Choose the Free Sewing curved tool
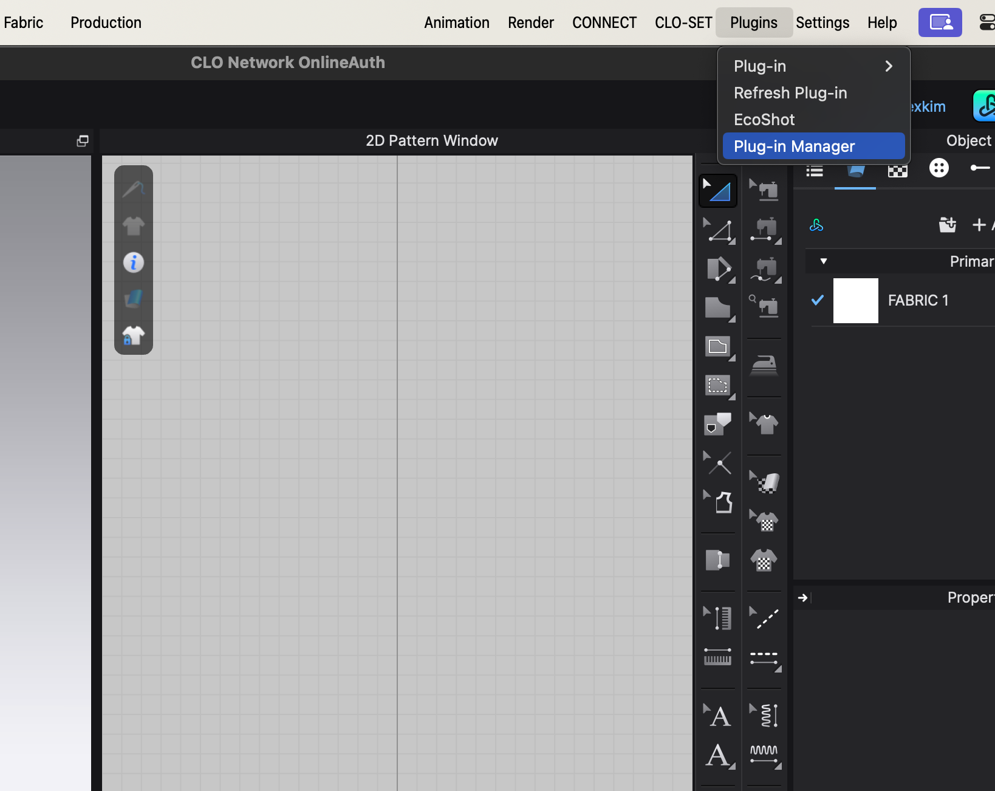 pos(765,269)
